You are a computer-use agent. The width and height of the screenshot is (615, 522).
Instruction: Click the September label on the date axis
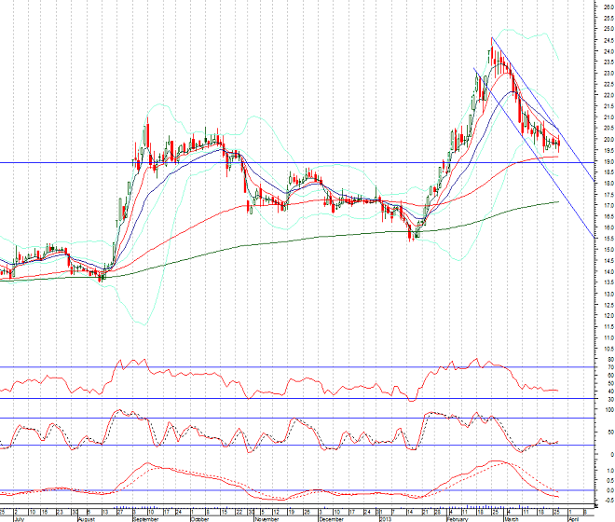click(x=148, y=517)
